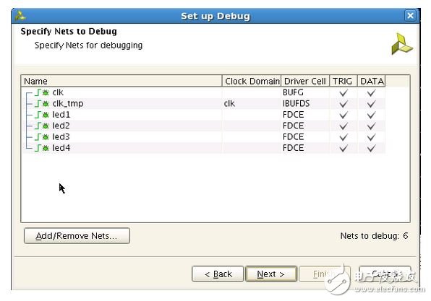Return with the Back button

tap(218, 274)
